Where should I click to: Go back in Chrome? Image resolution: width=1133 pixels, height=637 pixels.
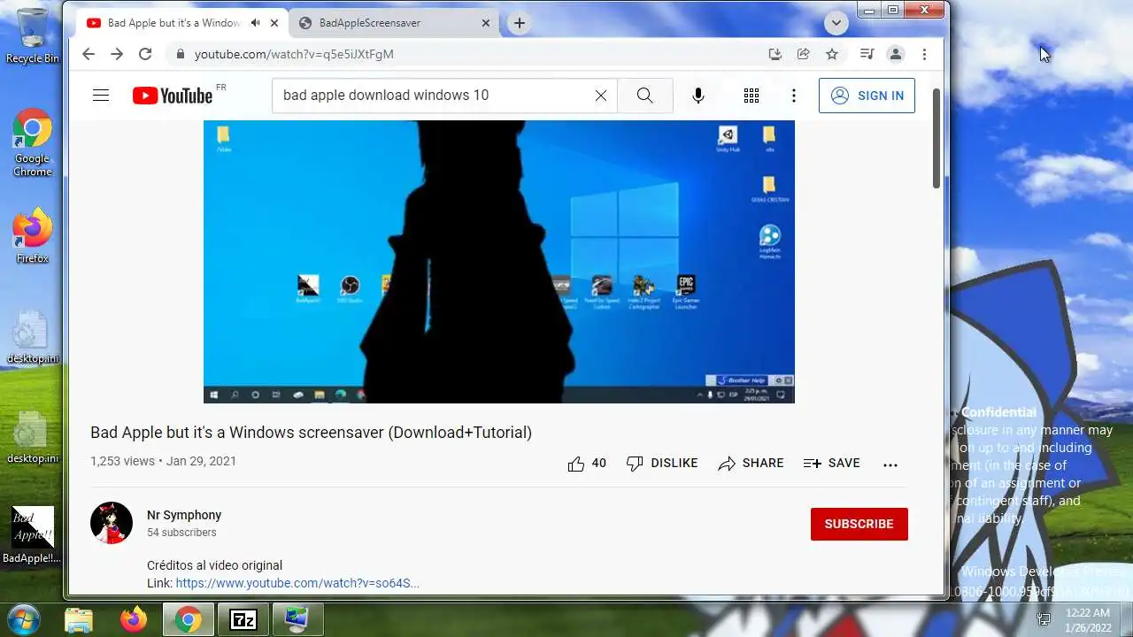[89, 54]
